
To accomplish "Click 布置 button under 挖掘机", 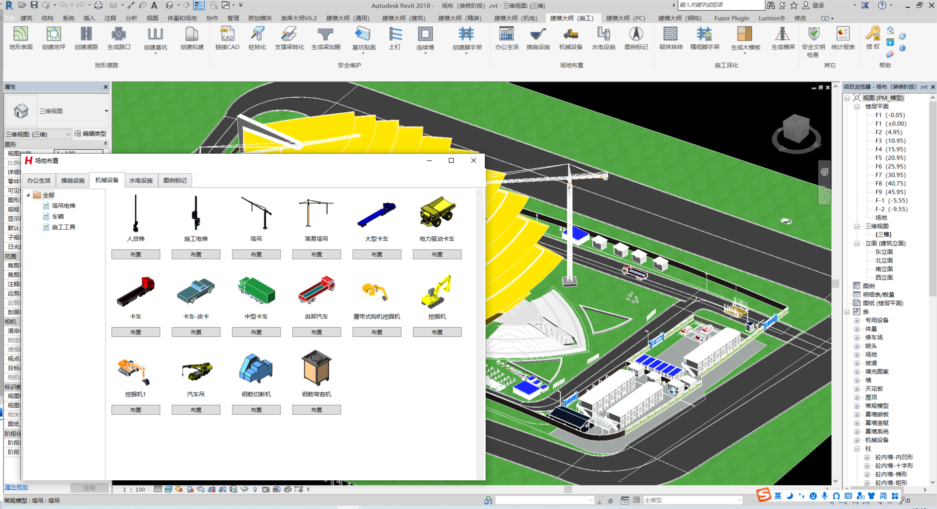I will click(437, 332).
